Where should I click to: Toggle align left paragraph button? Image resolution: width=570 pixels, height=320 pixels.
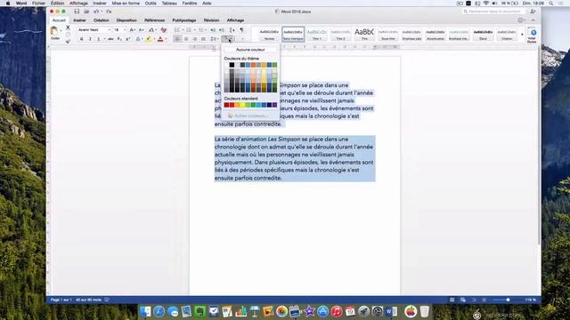click(177, 39)
